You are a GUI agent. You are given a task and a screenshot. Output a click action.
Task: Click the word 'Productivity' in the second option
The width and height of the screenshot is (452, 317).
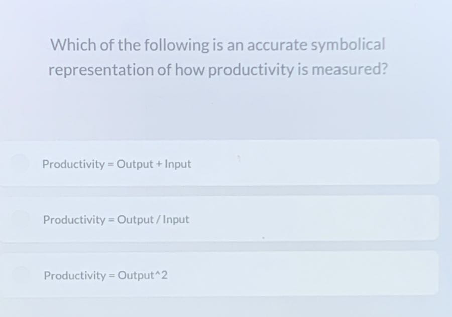(74, 220)
